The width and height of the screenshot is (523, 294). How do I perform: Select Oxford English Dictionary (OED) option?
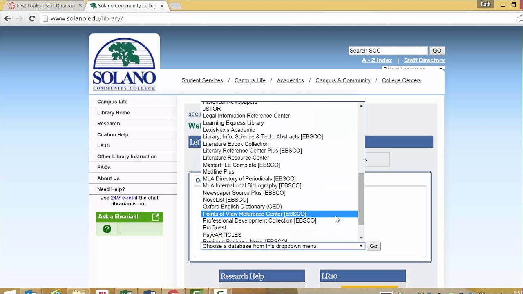click(x=279, y=207)
